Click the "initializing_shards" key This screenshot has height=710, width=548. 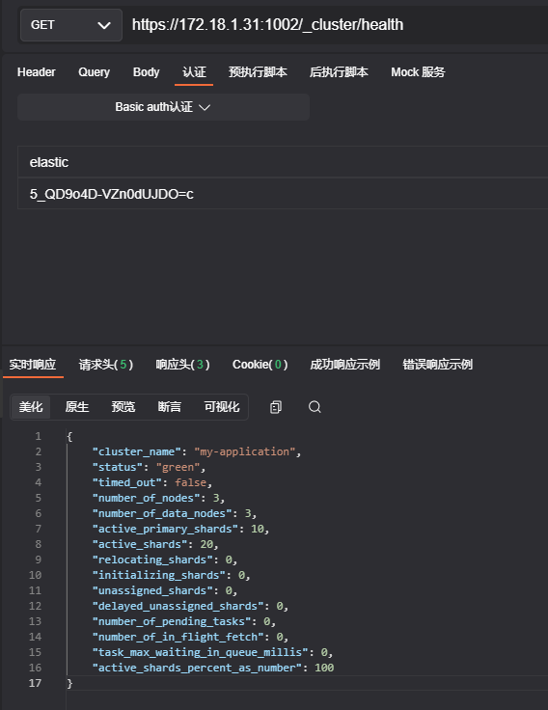[158, 575]
